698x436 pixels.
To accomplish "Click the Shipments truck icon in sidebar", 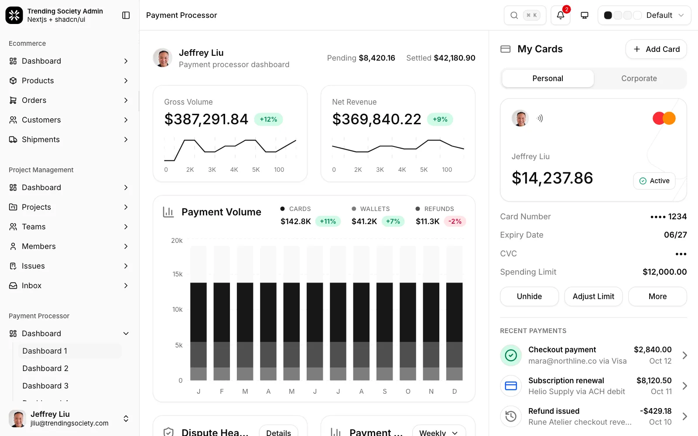I will tap(13, 140).
